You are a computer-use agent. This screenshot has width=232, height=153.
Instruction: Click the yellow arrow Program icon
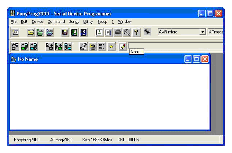point(112,47)
